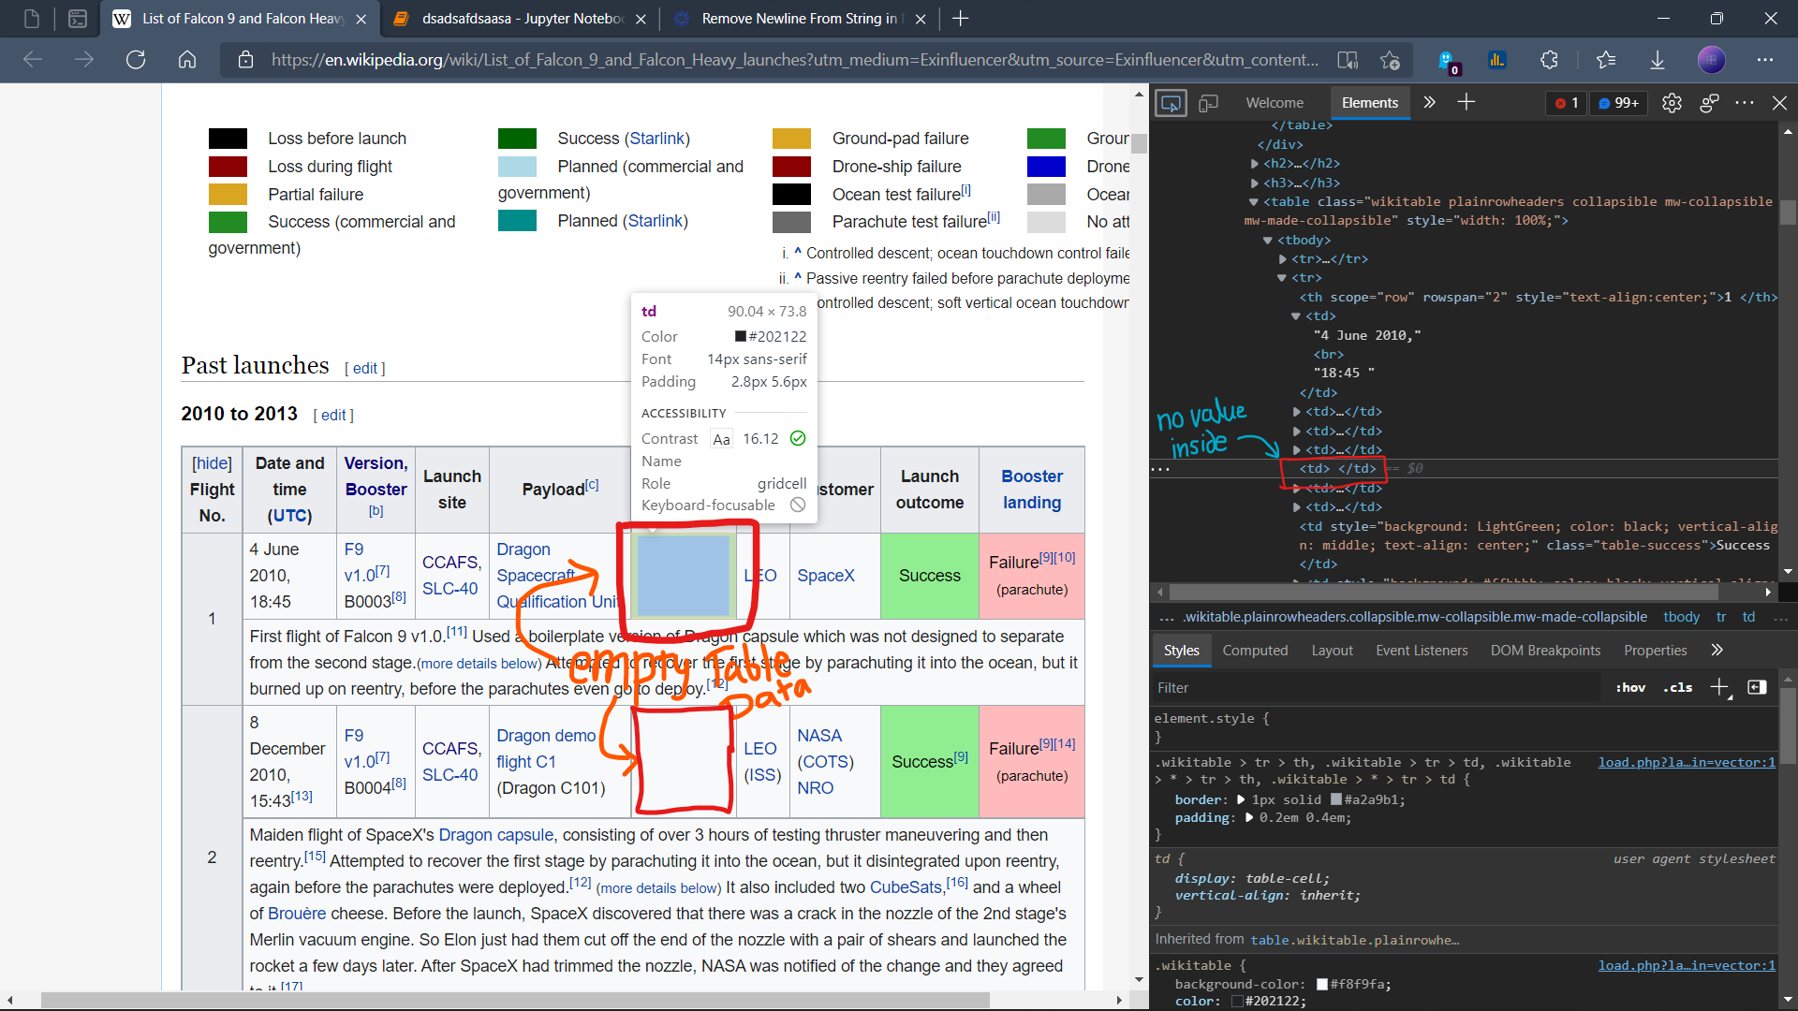The width and height of the screenshot is (1798, 1011).
Task: Activate the DevTools inspect element tool
Action: (x=1171, y=103)
